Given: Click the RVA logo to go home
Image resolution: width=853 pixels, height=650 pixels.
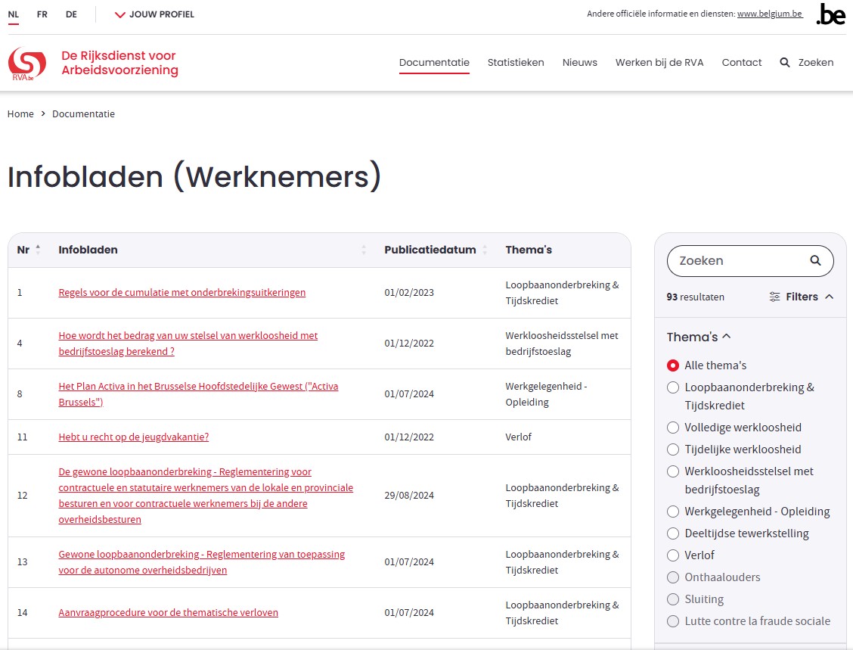Looking at the screenshot, I should [26, 62].
